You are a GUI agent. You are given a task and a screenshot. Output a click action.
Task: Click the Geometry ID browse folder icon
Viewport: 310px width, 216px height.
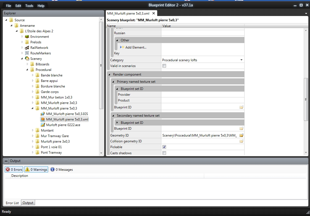(241, 135)
